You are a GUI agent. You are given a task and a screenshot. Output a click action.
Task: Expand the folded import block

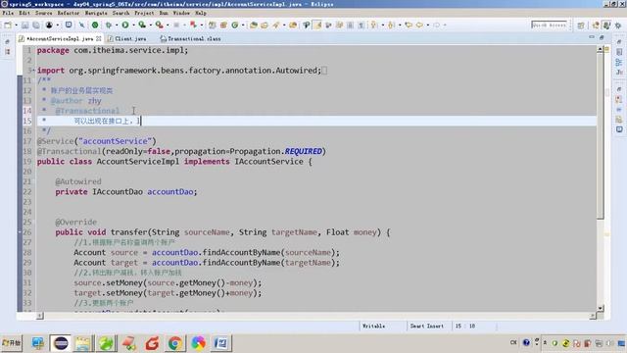tap(33, 71)
